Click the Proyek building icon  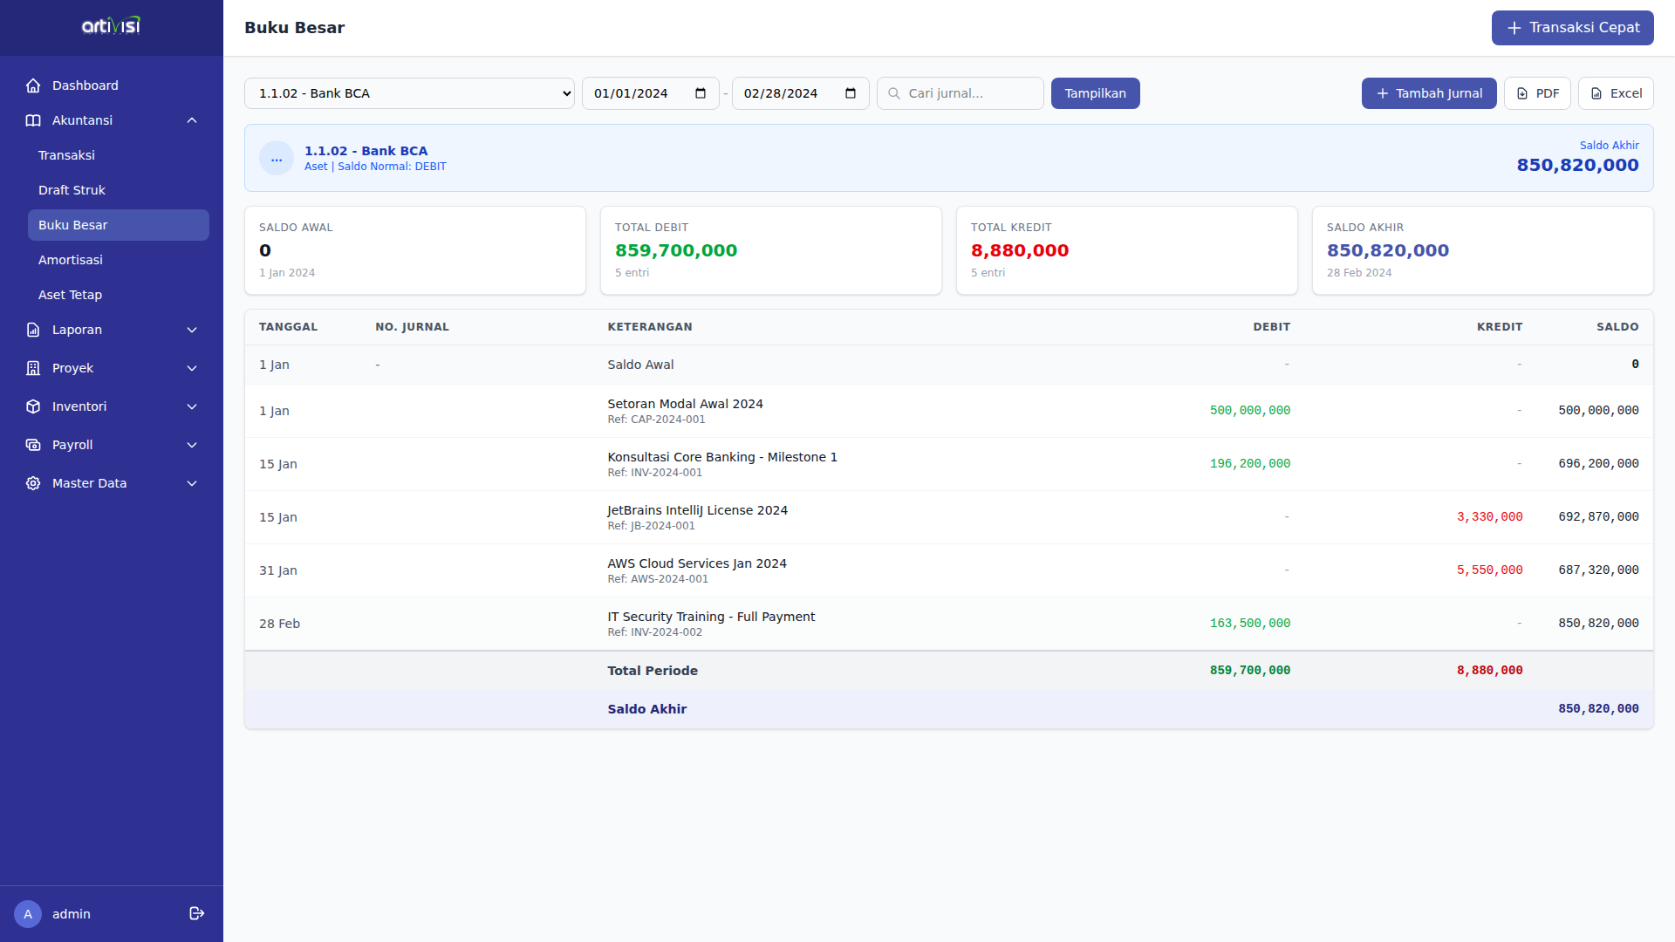pos(33,368)
